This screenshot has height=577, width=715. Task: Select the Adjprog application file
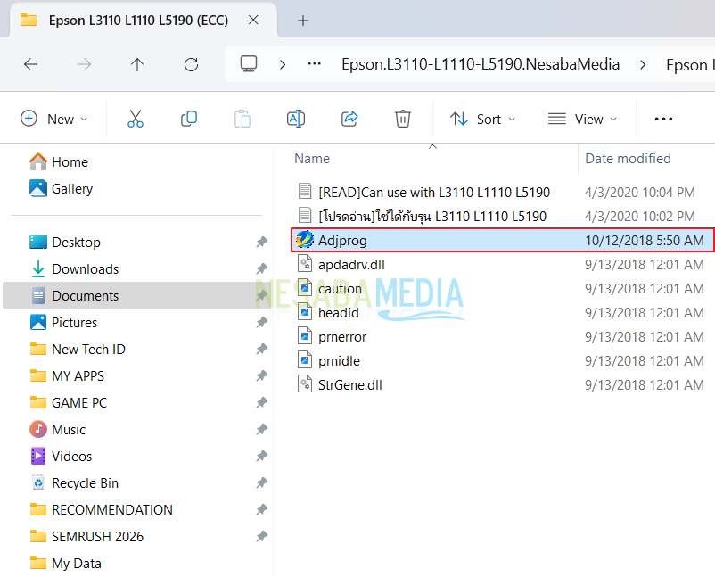(342, 240)
